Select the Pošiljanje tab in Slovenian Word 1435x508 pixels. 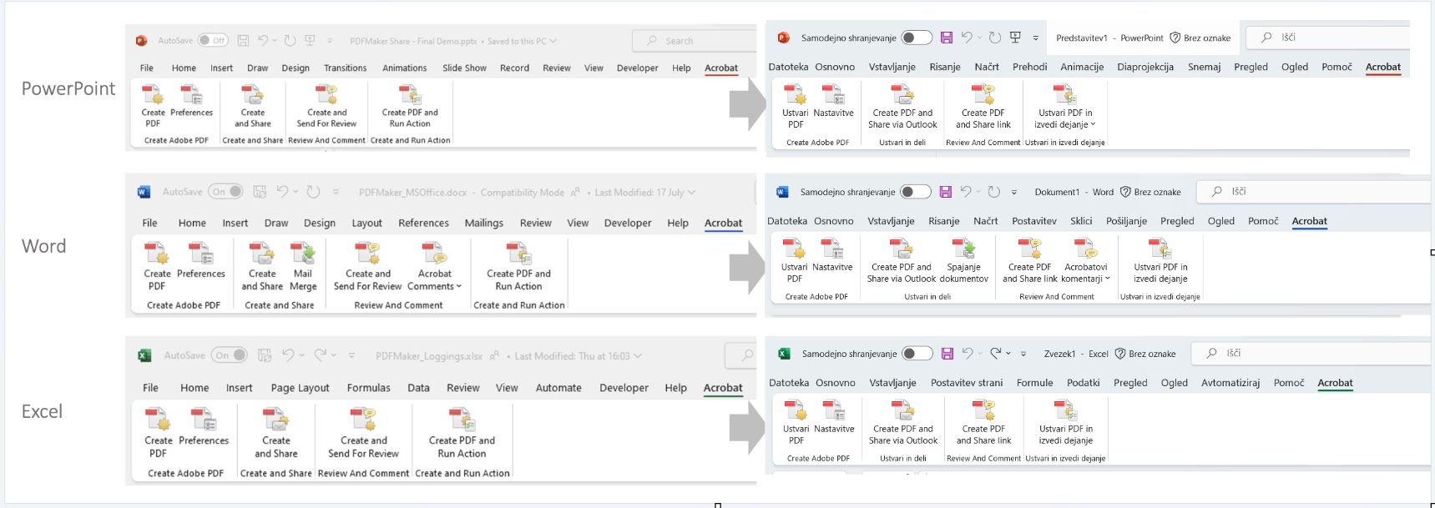[x=1126, y=221]
